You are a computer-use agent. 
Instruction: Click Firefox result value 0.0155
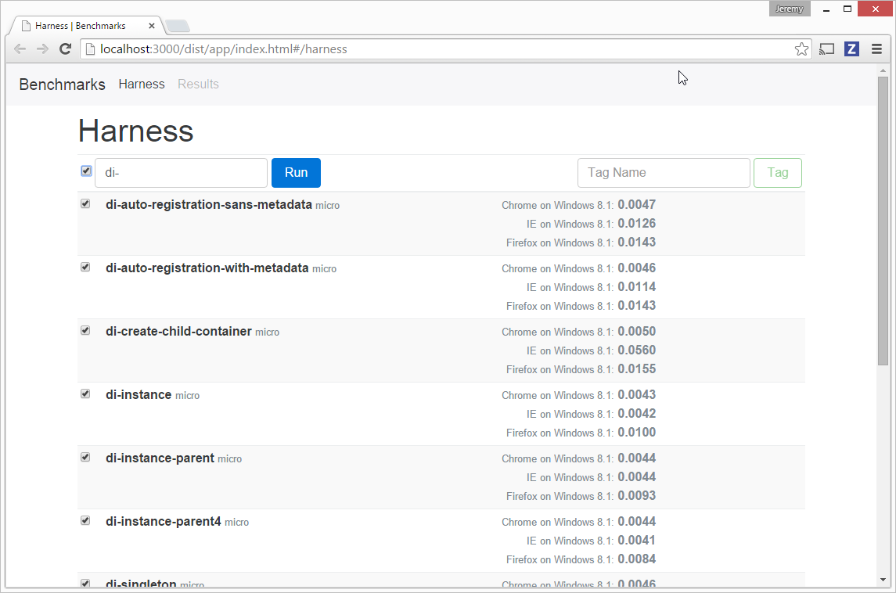coord(636,369)
